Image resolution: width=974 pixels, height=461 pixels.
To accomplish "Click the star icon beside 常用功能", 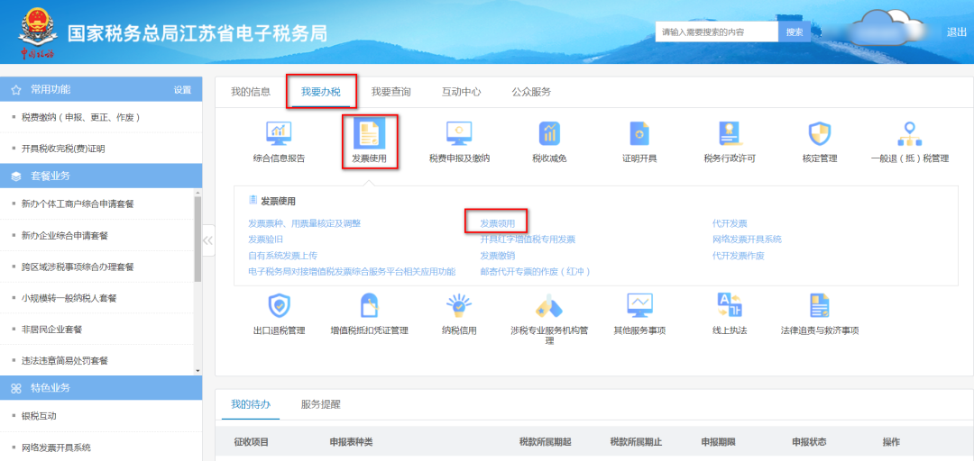I will [x=16, y=90].
